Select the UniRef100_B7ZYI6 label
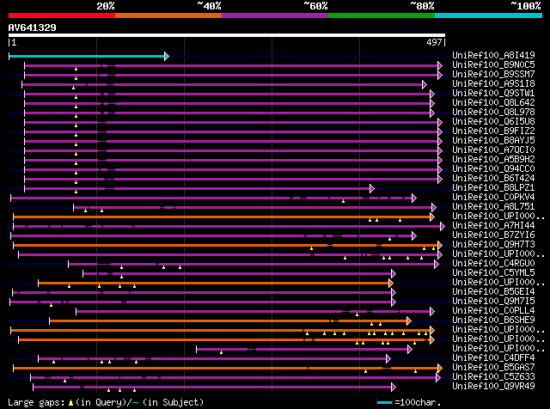 coord(493,235)
